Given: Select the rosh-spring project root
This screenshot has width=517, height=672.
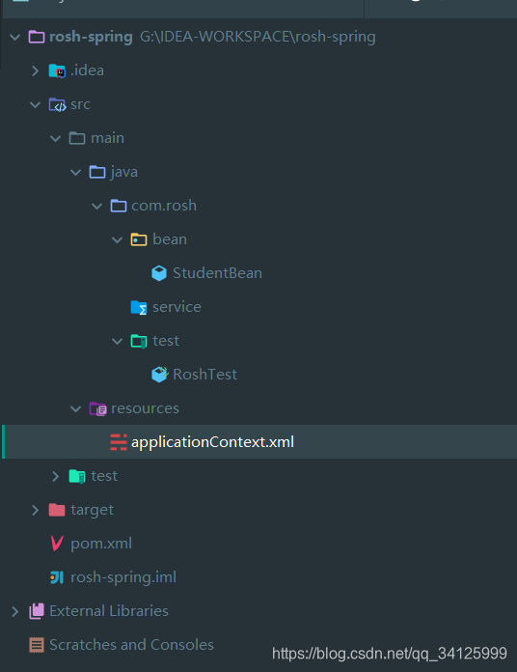Looking at the screenshot, I should [x=91, y=37].
